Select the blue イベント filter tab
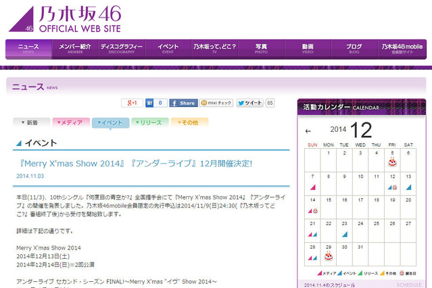Image resolution: width=432 pixels, height=288 pixels. [110, 123]
